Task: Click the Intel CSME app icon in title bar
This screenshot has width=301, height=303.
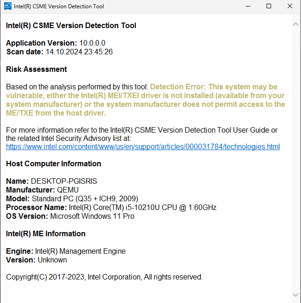Action: tap(8, 6)
